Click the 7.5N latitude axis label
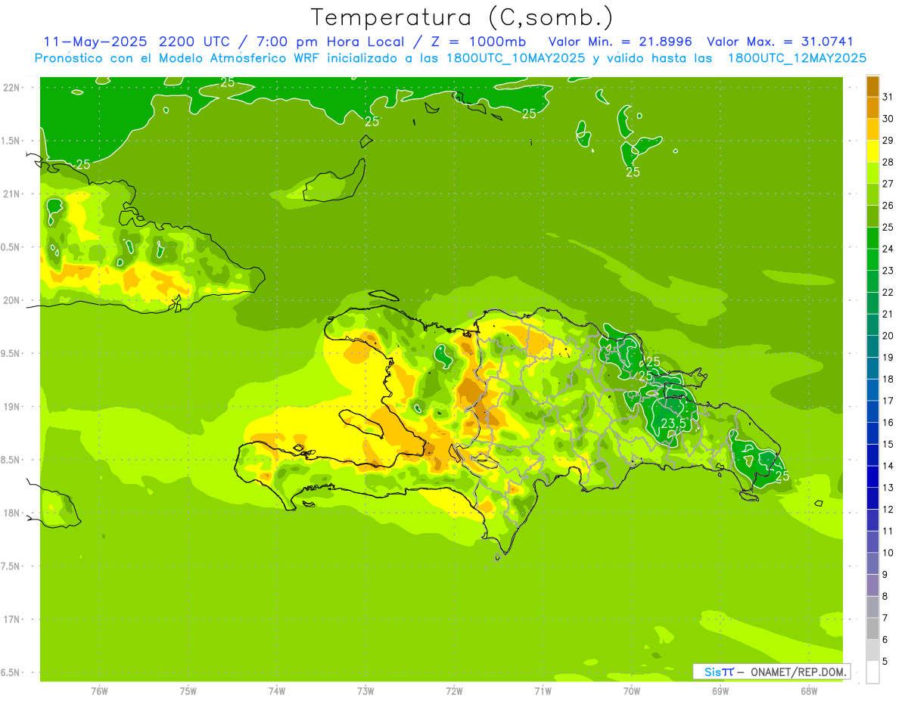The width and height of the screenshot is (908, 701). pos(11,566)
